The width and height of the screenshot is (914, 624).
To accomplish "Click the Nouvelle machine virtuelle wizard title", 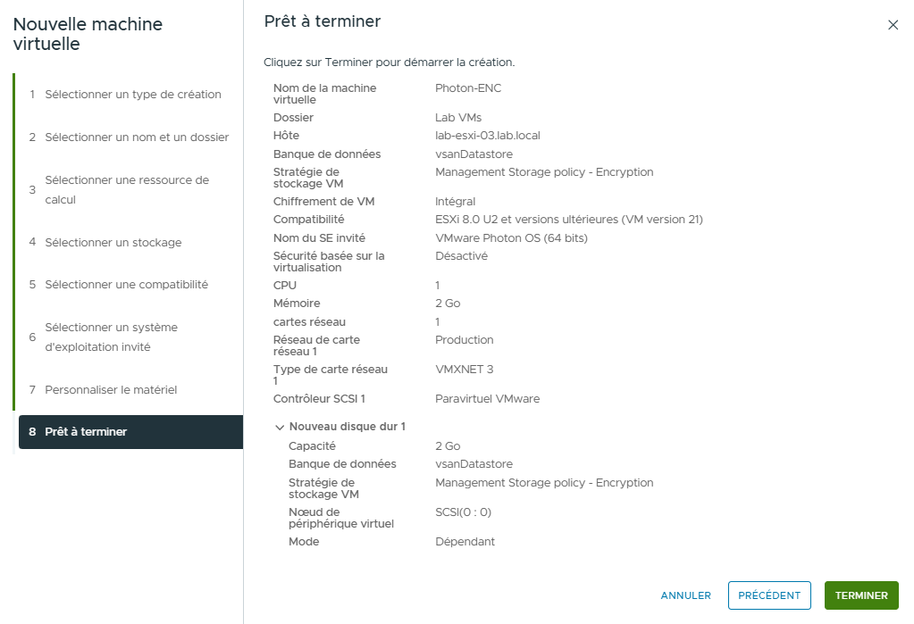I will point(88,34).
